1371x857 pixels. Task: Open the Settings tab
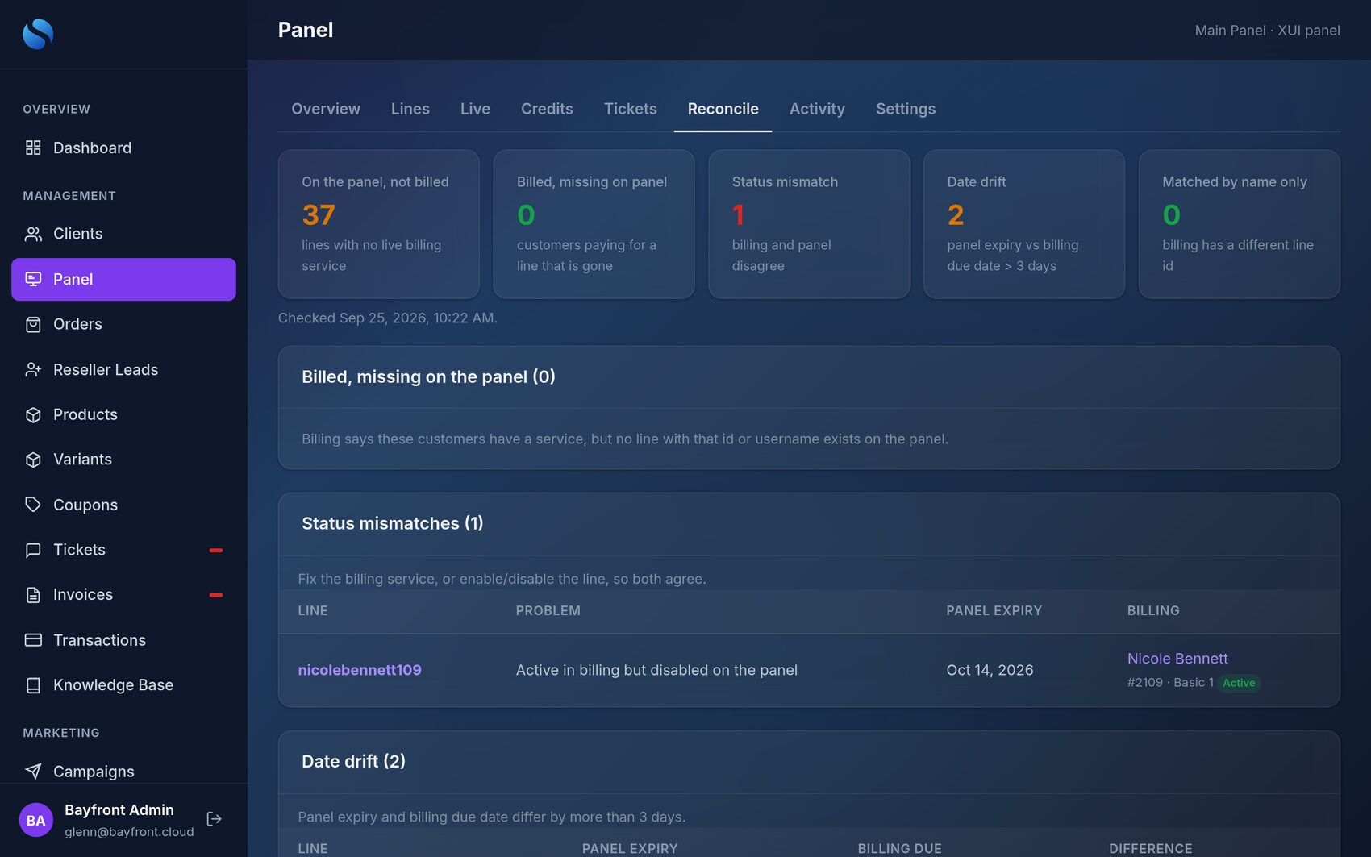tap(906, 109)
